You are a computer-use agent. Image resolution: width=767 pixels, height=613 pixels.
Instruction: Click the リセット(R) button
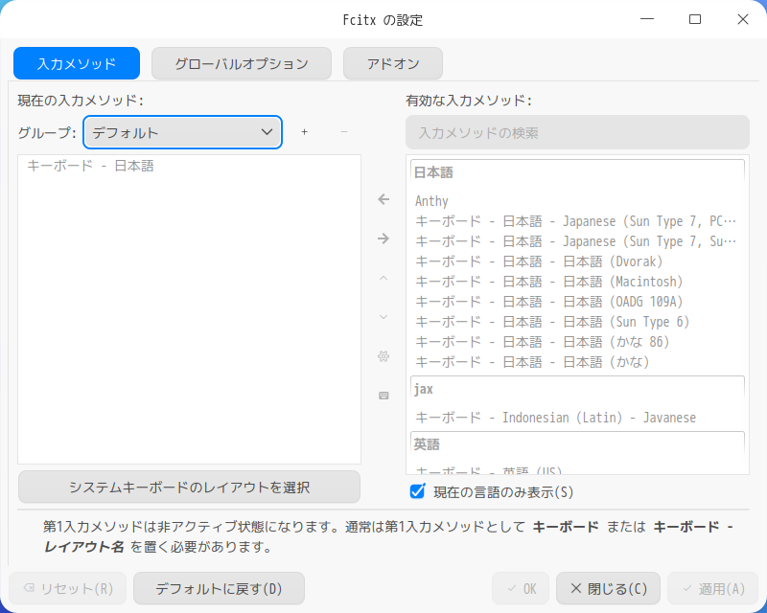(x=67, y=588)
